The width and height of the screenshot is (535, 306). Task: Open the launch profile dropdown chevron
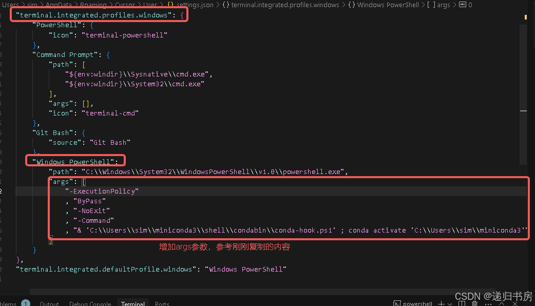(x=450, y=303)
